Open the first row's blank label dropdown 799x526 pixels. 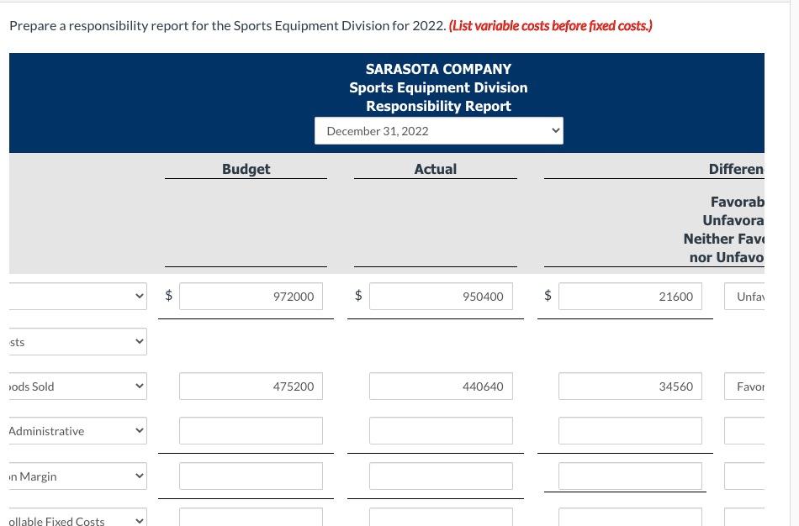[78, 297]
